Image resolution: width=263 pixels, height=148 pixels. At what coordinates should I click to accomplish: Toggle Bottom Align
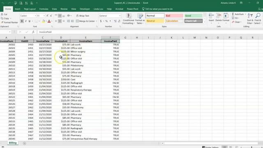point(64,16)
